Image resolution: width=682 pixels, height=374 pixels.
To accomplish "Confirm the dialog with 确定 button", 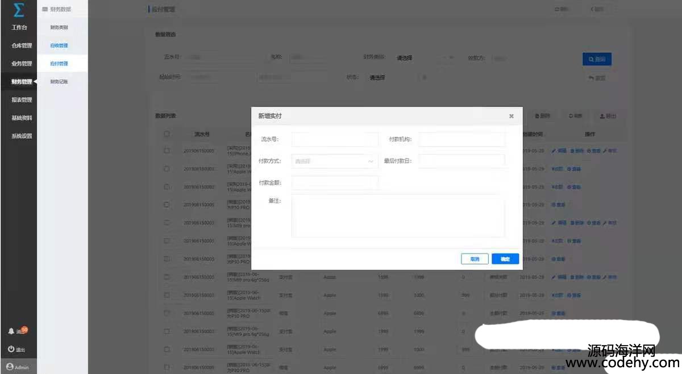I will click(x=505, y=259).
